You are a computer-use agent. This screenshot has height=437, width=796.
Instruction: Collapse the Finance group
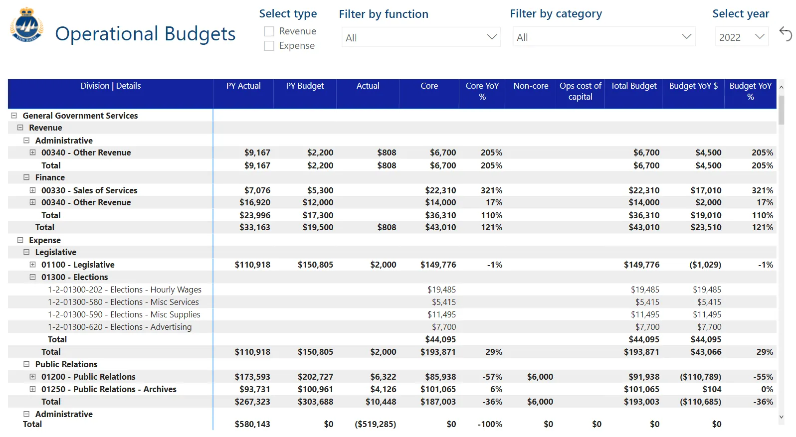pyautogui.click(x=26, y=177)
